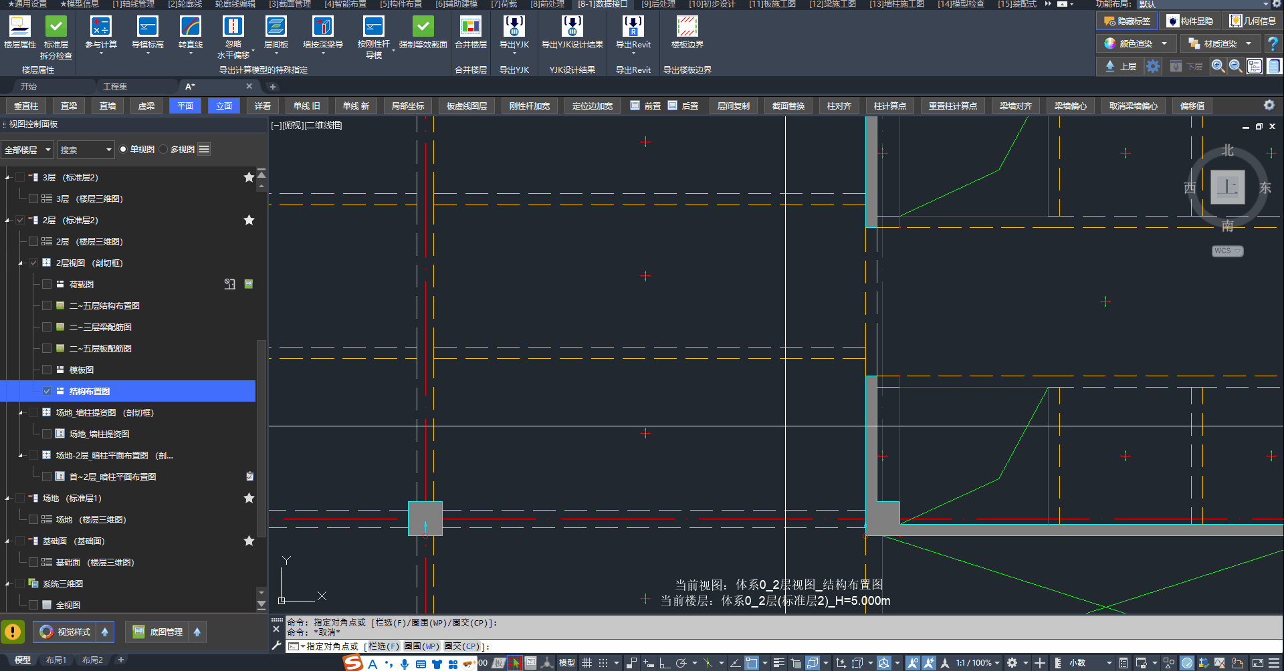Switch to the 布局1 tab
Screen dimensions: 1284x671
click(x=56, y=660)
